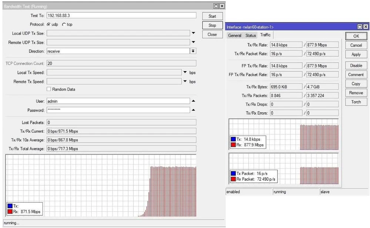Expand the Remote UDP Tx Size dropdown
370x228 pixels.
(x=193, y=42)
